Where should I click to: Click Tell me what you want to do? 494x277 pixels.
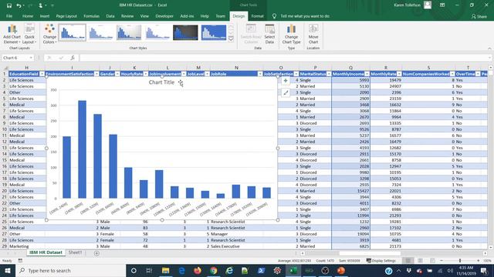[305, 16]
